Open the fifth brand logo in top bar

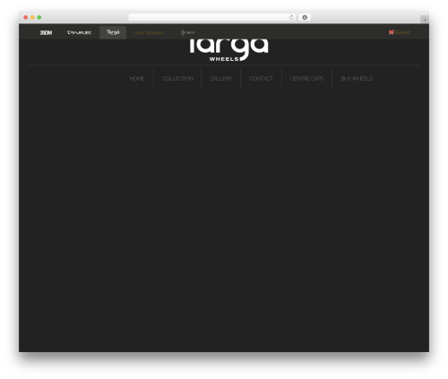tap(187, 32)
